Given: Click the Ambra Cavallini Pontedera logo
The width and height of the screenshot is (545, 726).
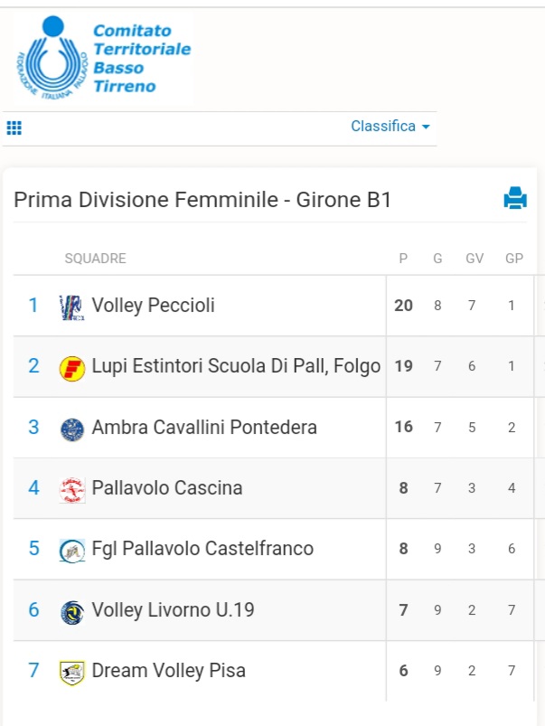Looking at the screenshot, I should [72, 429].
